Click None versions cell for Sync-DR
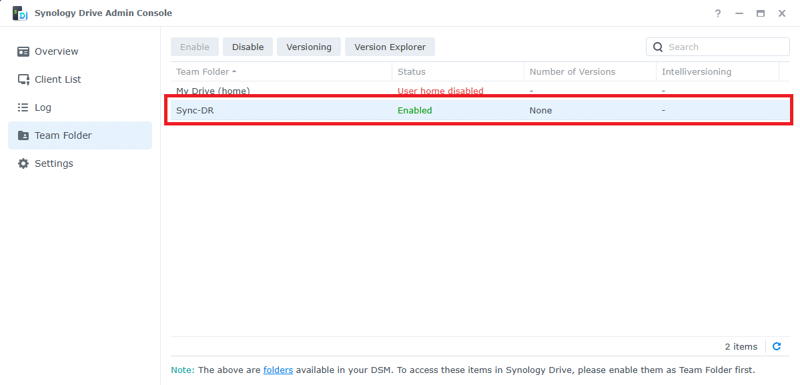This screenshot has height=385, width=800. [x=541, y=110]
